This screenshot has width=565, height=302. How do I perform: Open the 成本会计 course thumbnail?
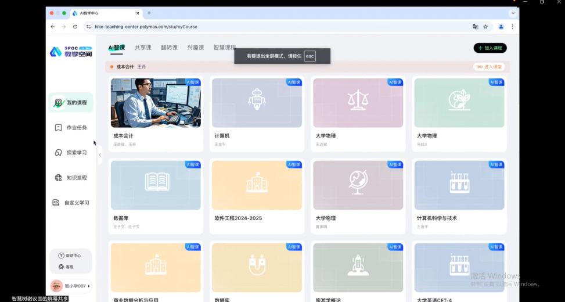156,103
